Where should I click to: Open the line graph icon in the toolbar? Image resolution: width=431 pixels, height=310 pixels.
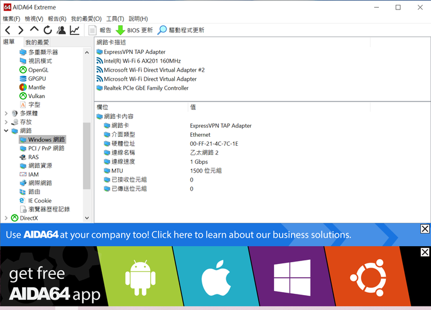click(x=75, y=30)
